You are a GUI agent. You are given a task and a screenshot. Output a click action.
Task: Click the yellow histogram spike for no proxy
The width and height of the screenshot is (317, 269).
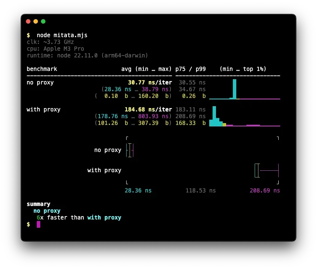coord(238,99)
